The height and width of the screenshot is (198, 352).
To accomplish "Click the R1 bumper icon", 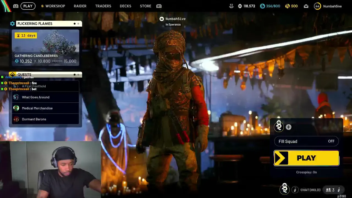I will [x=159, y=6].
